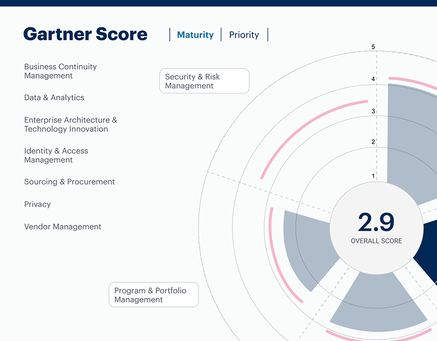Click the Gartner Score heading
The width and height of the screenshot is (437, 341).
[x=85, y=34]
